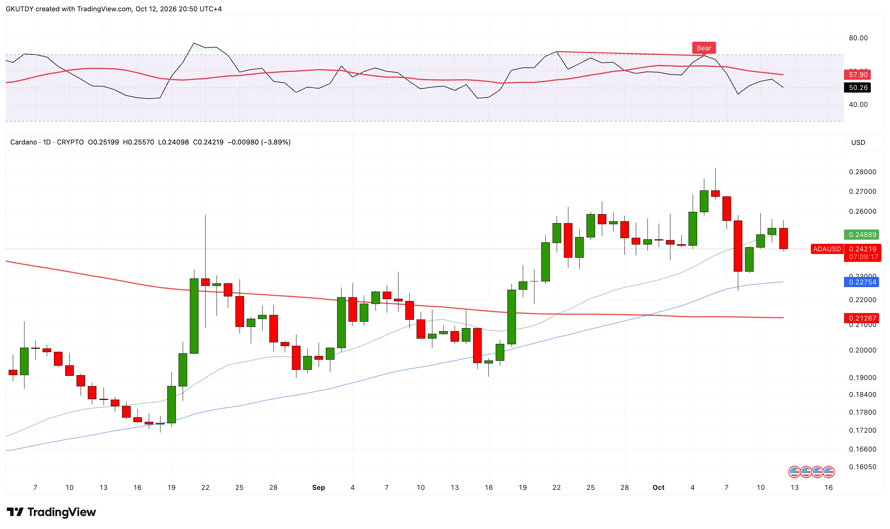This screenshot has width=890, height=529.
Task: Click the 40.00 RSI scale label
Action: (x=858, y=105)
